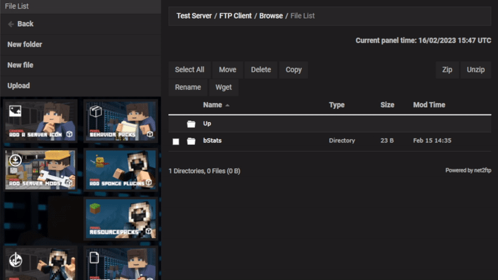The height and width of the screenshot is (280, 498).
Task: Tick the checkbox next to bStats
Action: tap(176, 141)
